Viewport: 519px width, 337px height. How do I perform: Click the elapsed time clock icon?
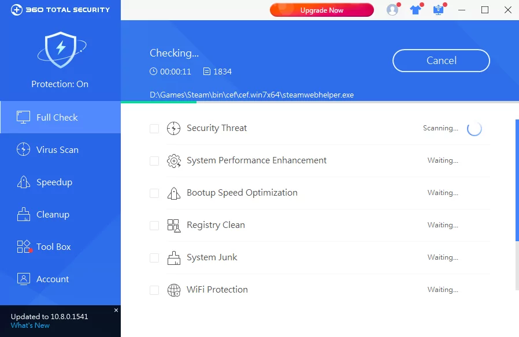point(153,72)
